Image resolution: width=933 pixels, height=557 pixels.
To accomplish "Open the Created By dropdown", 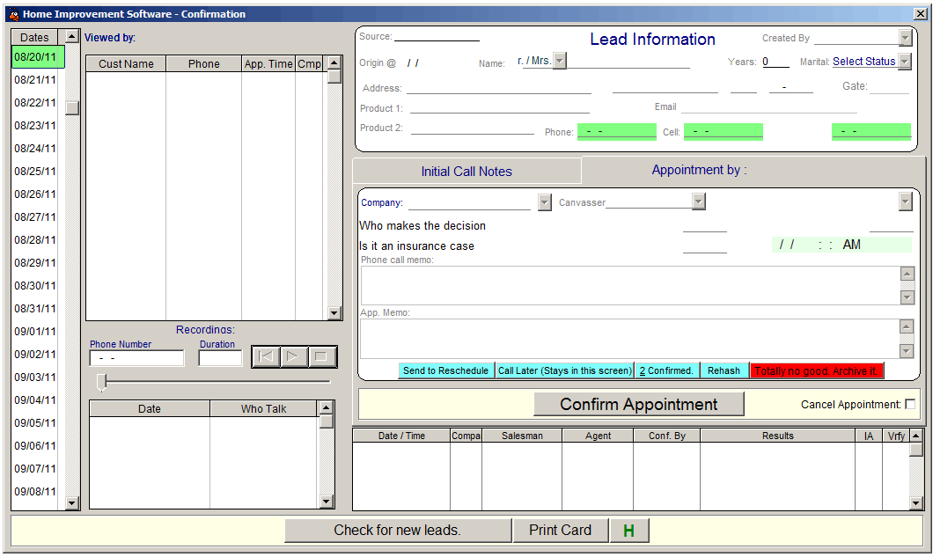I will (905, 39).
